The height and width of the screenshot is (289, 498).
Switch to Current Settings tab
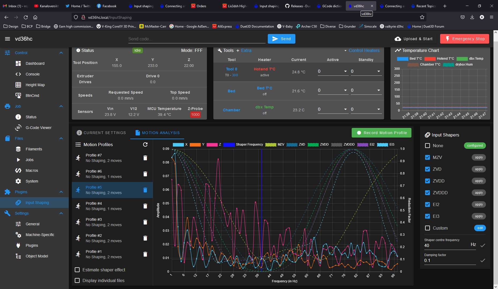pos(101,133)
